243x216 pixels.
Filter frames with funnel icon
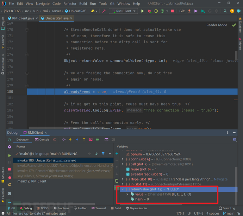103,154
